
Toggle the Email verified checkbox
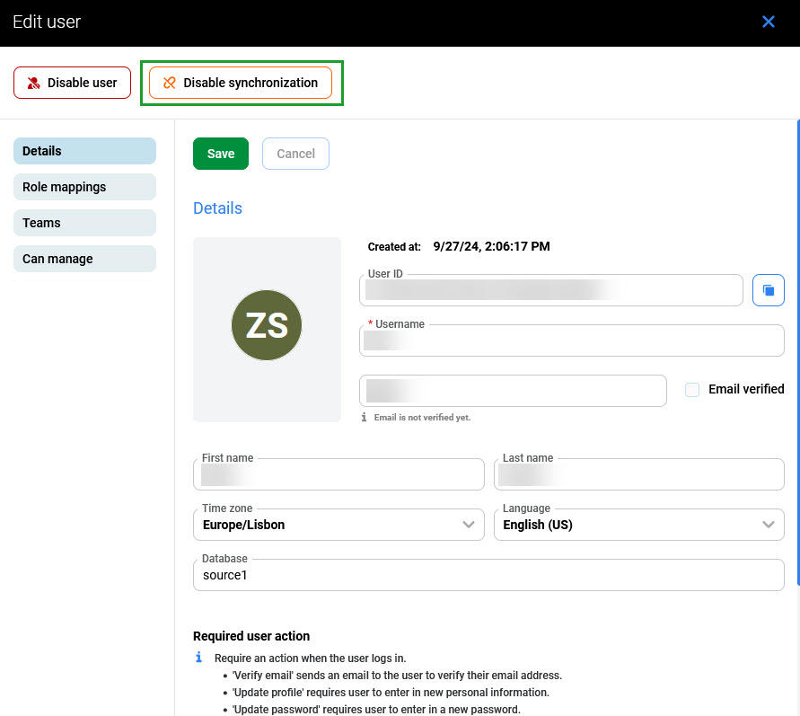[x=692, y=390]
